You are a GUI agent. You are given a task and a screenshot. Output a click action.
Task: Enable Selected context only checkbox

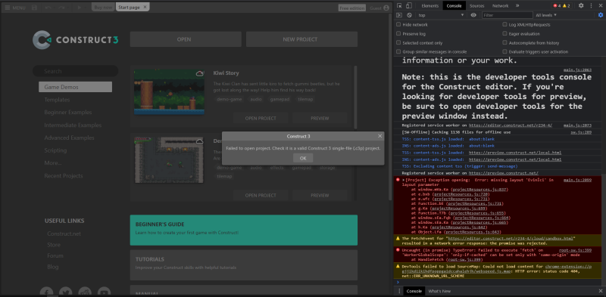(398, 43)
